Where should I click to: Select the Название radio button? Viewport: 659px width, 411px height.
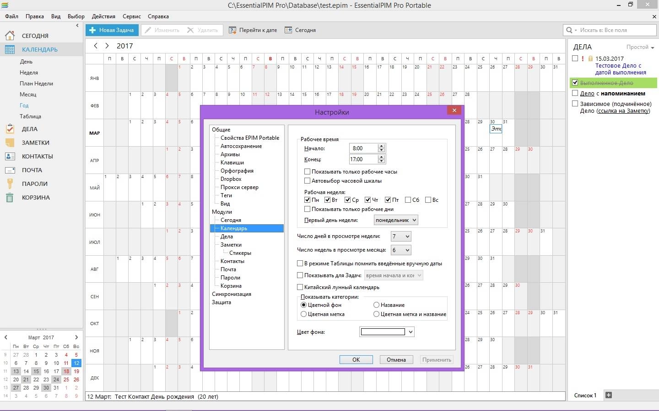377,305
